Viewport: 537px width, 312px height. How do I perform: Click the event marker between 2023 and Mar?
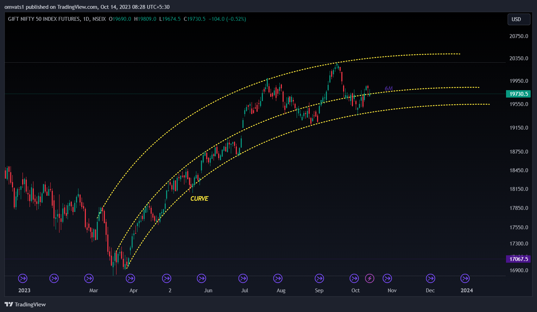point(54,279)
